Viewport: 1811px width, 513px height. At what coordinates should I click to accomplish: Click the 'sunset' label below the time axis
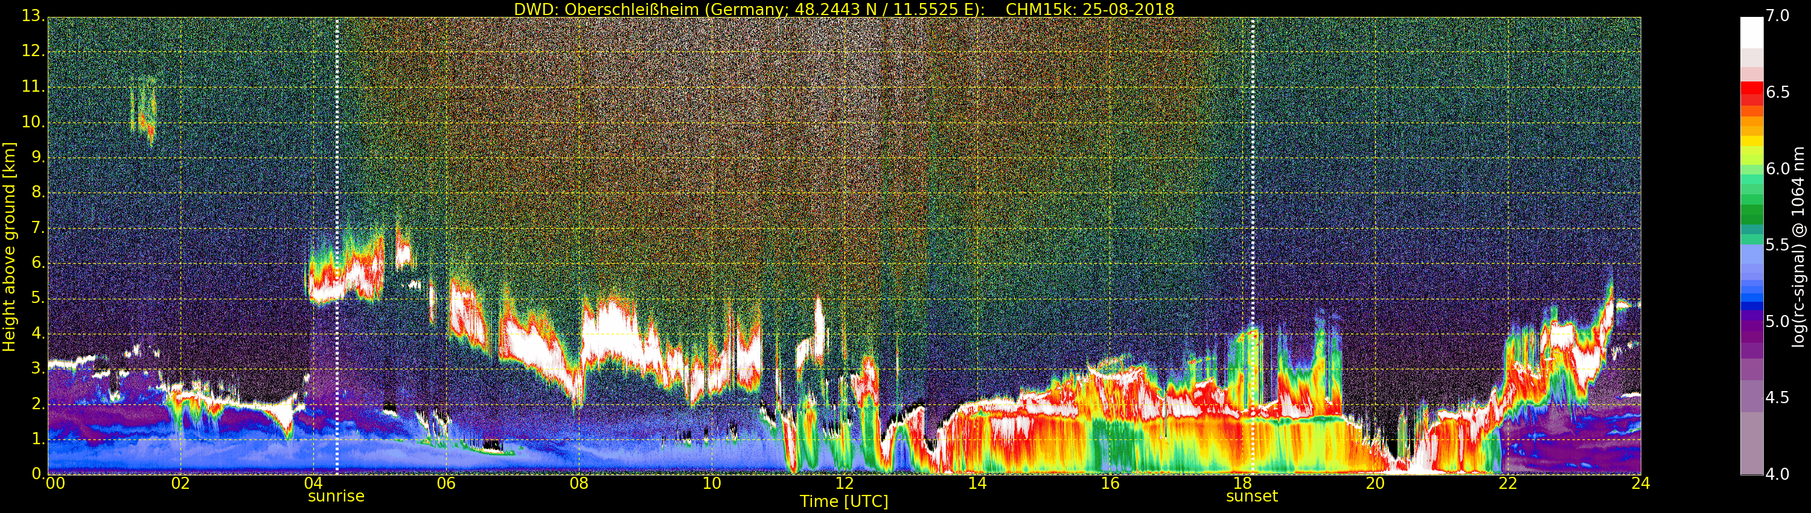(1252, 496)
